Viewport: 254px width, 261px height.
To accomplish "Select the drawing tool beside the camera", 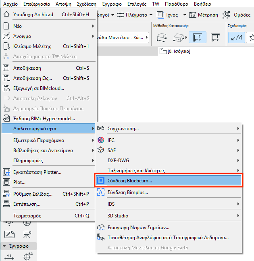I will click(x=9, y=234).
